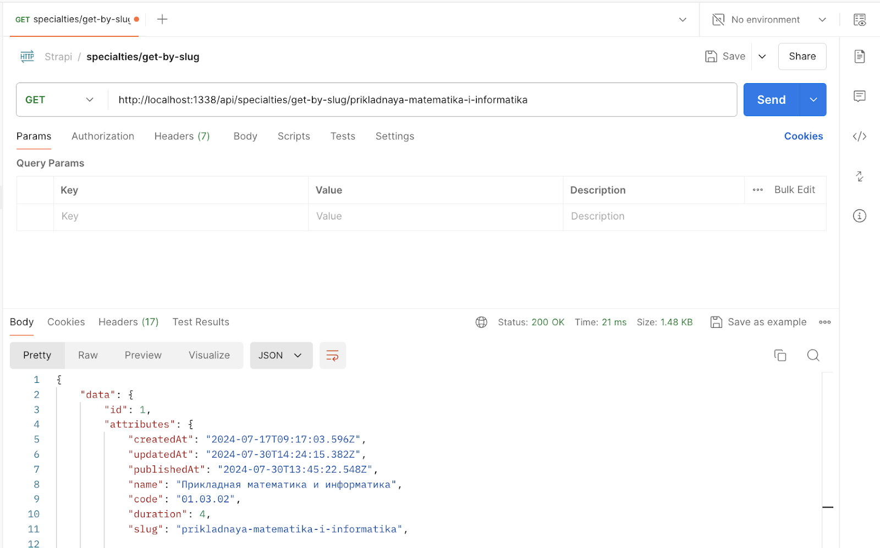
Task: Click the No environment icon
Action: [x=718, y=20]
